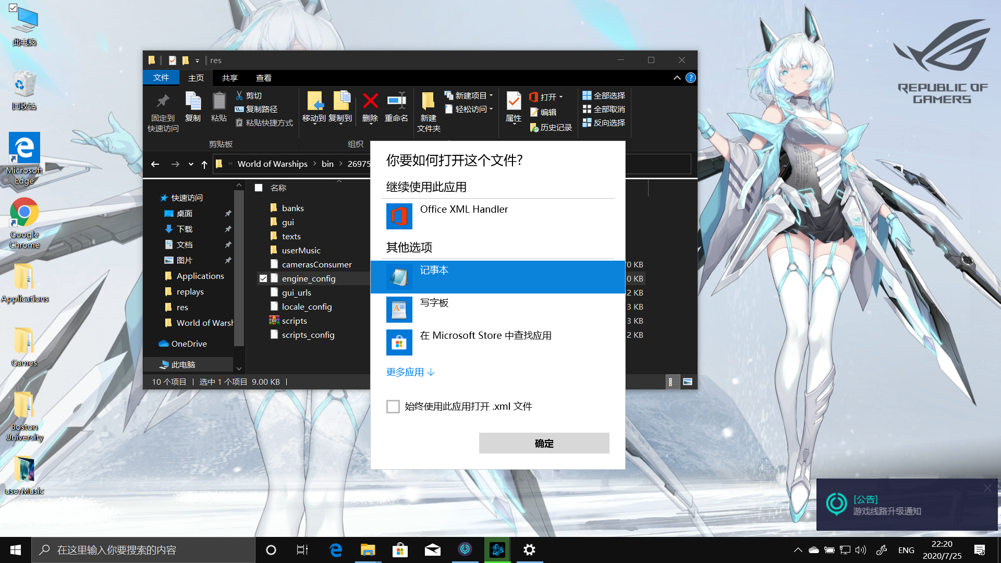Screen dimensions: 1001x563
Task: Click Invert Selection (反向选择)
Action: pos(604,123)
